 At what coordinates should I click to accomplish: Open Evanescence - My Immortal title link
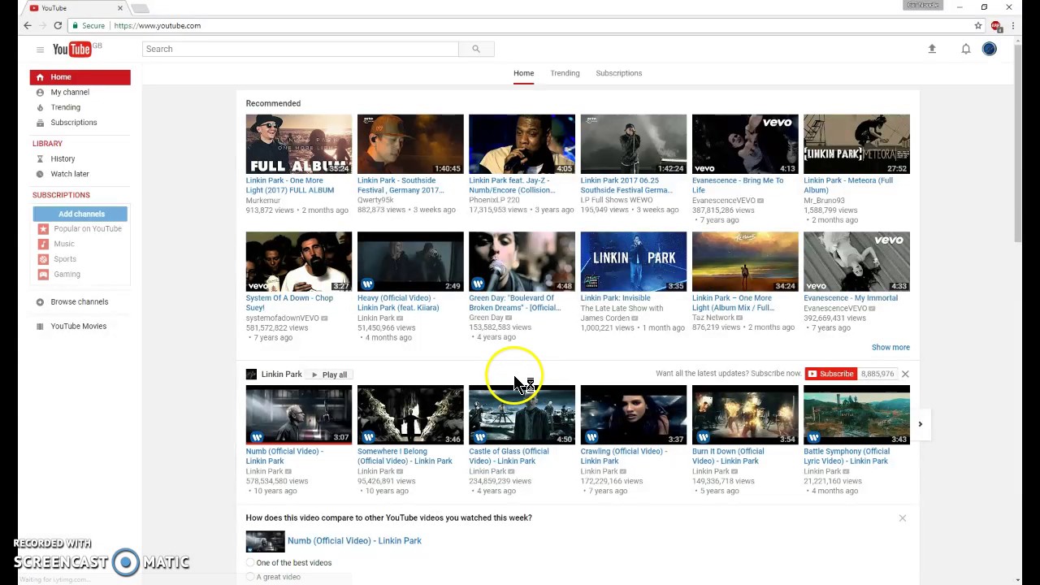pos(851,298)
